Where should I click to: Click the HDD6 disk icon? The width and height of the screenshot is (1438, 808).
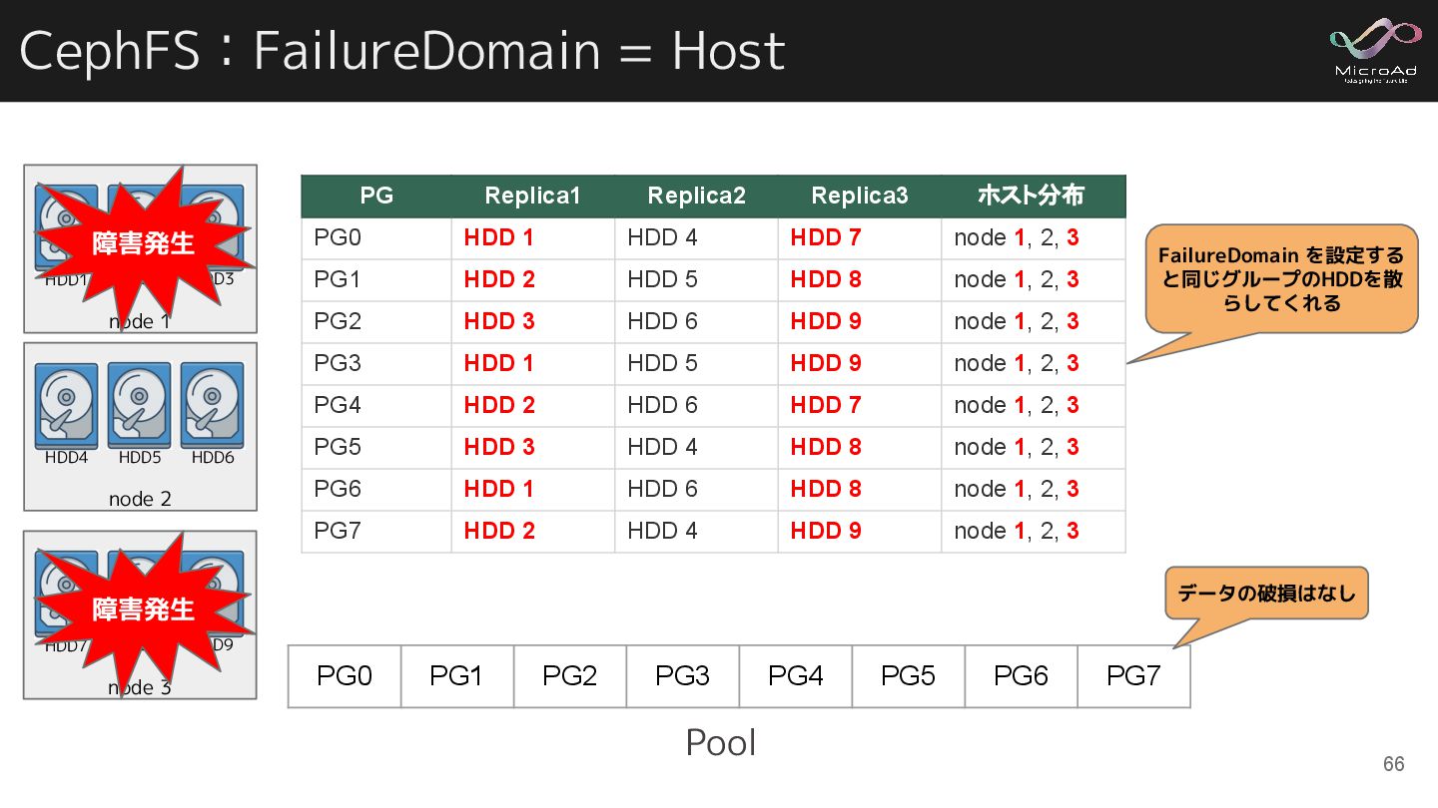(x=213, y=406)
